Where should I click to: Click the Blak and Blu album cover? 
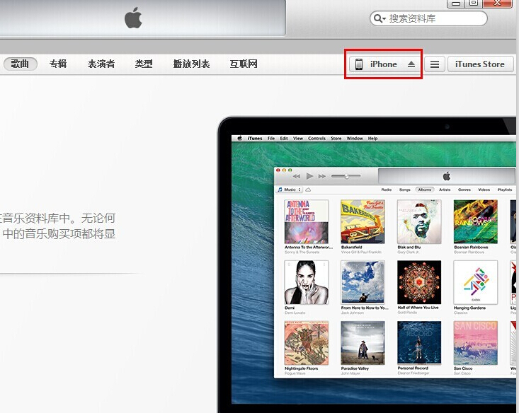tap(419, 221)
